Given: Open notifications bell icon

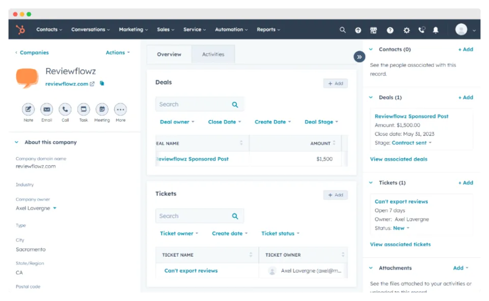Looking at the screenshot, I should [x=436, y=30].
